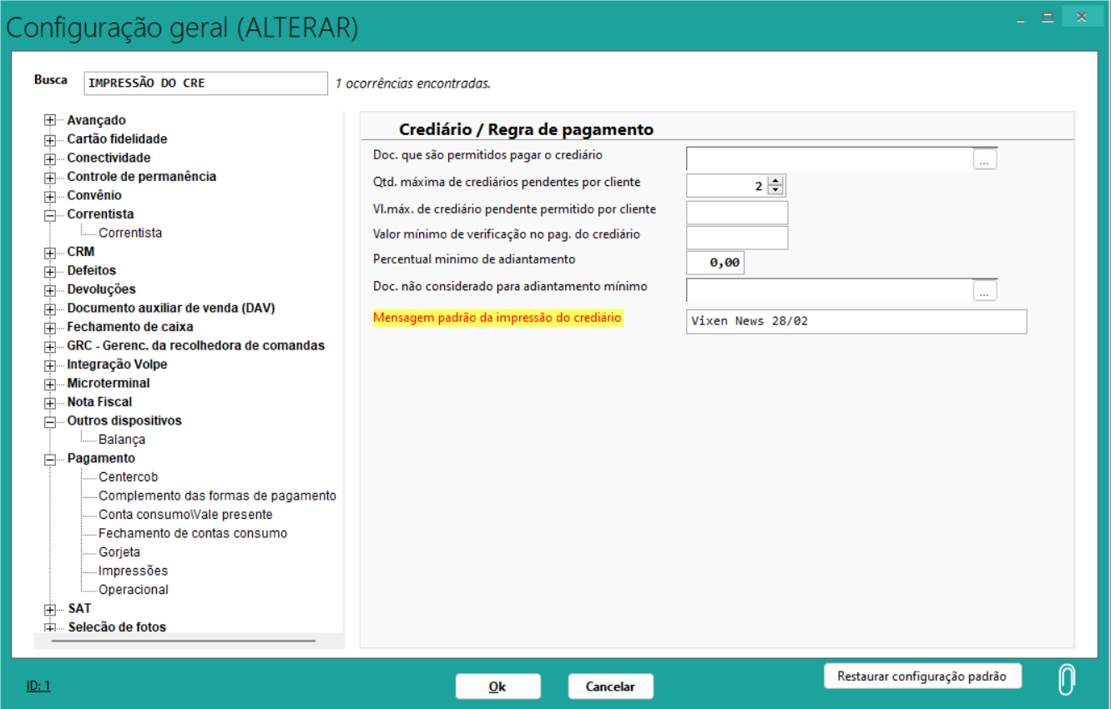Open browse button for Doc. não considerado
The height and width of the screenshot is (709, 1111).
click(x=985, y=290)
